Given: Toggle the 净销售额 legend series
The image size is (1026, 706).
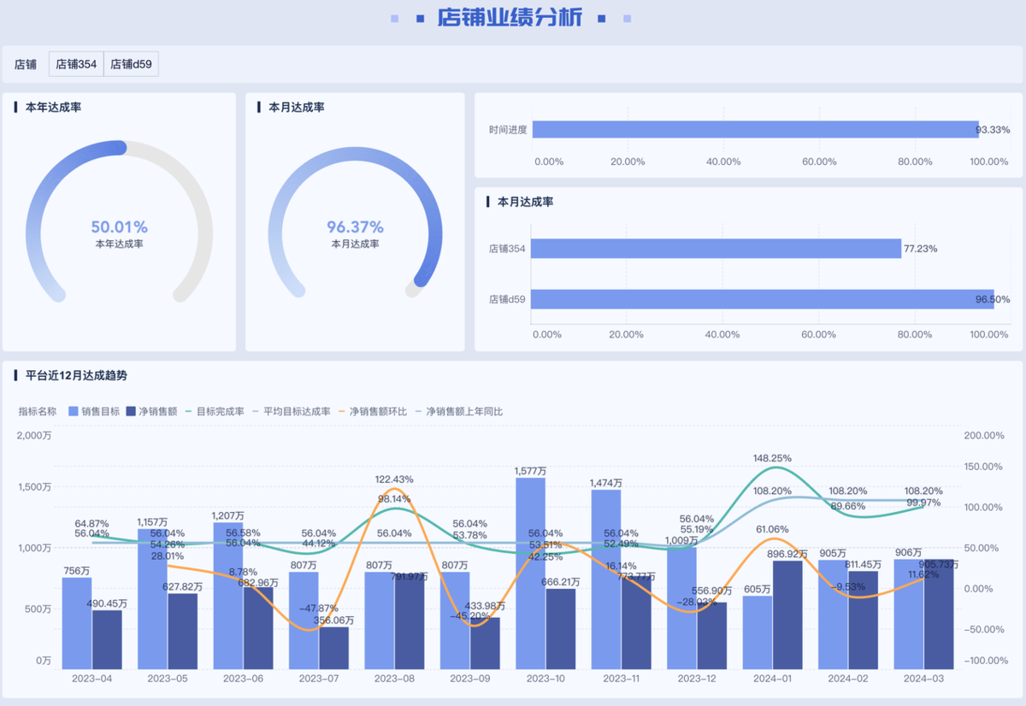Looking at the screenshot, I should (x=151, y=411).
